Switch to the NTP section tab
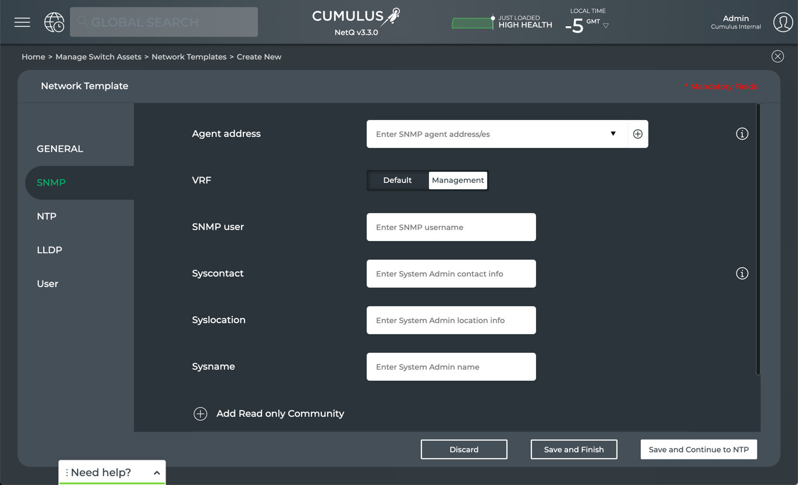 [x=47, y=216]
